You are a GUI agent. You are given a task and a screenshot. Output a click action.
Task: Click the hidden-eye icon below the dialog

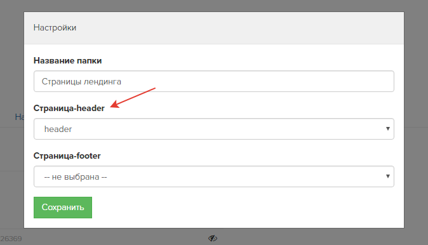click(213, 239)
